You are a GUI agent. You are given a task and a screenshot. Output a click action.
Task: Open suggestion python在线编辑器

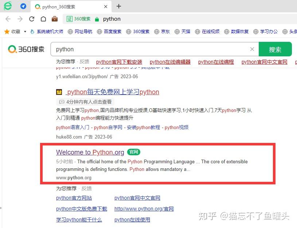(170, 62)
